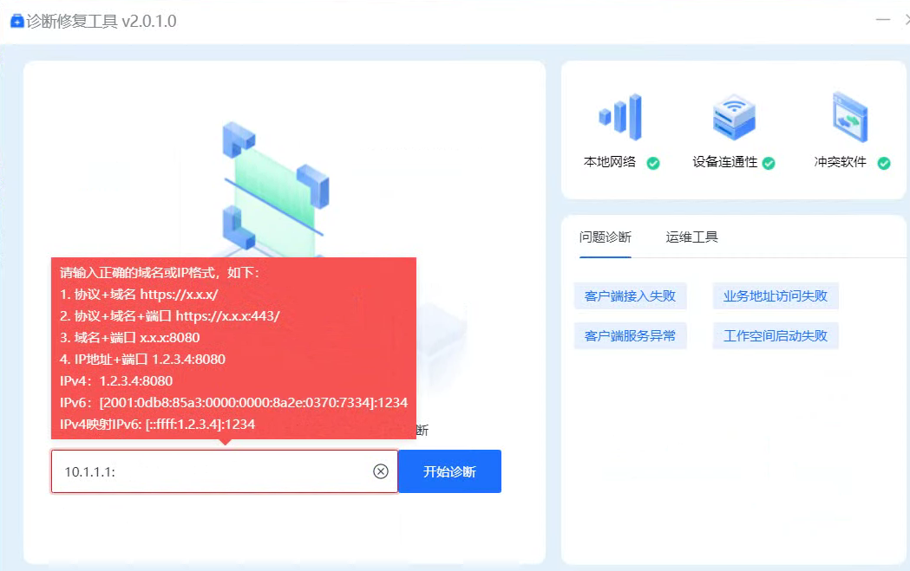The width and height of the screenshot is (910, 571).
Task: Click the green checkmark next to 设备连通性
Action: click(x=769, y=163)
